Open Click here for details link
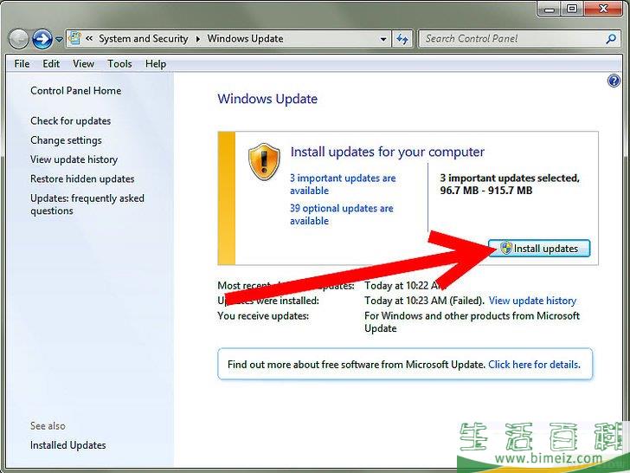 pyautogui.click(x=534, y=365)
